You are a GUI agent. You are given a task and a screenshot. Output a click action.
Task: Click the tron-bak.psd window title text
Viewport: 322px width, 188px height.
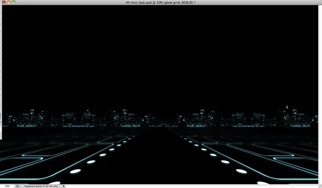click(x=163, y=2)
